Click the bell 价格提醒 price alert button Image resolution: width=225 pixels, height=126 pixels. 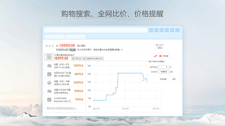click(x=164, y=56)
